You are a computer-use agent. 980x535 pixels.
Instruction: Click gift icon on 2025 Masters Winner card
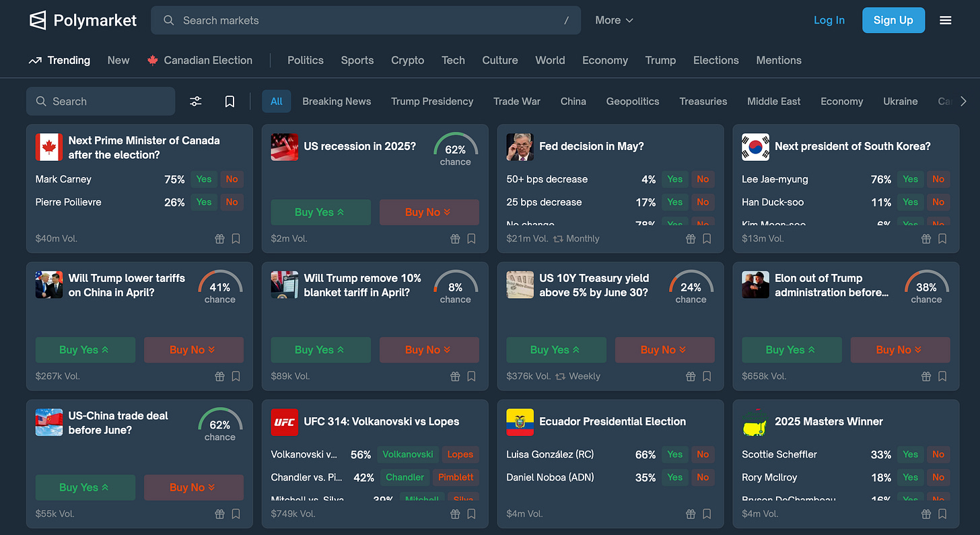(926, 513)
